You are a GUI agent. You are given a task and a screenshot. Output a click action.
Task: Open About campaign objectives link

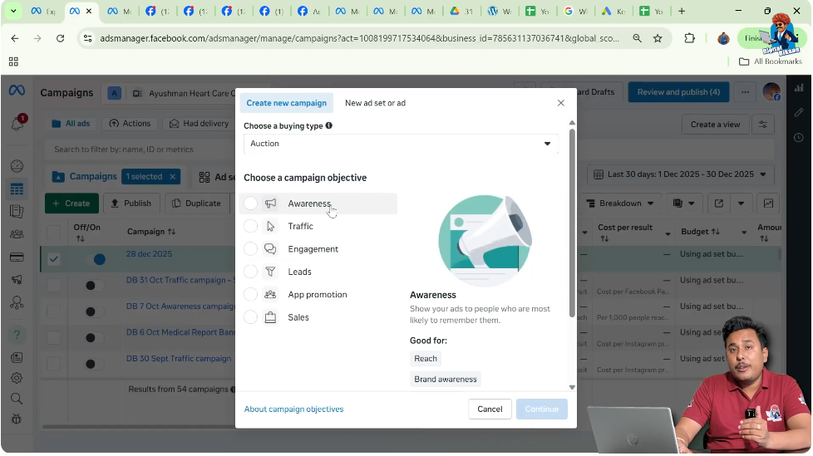click(293, 409)
